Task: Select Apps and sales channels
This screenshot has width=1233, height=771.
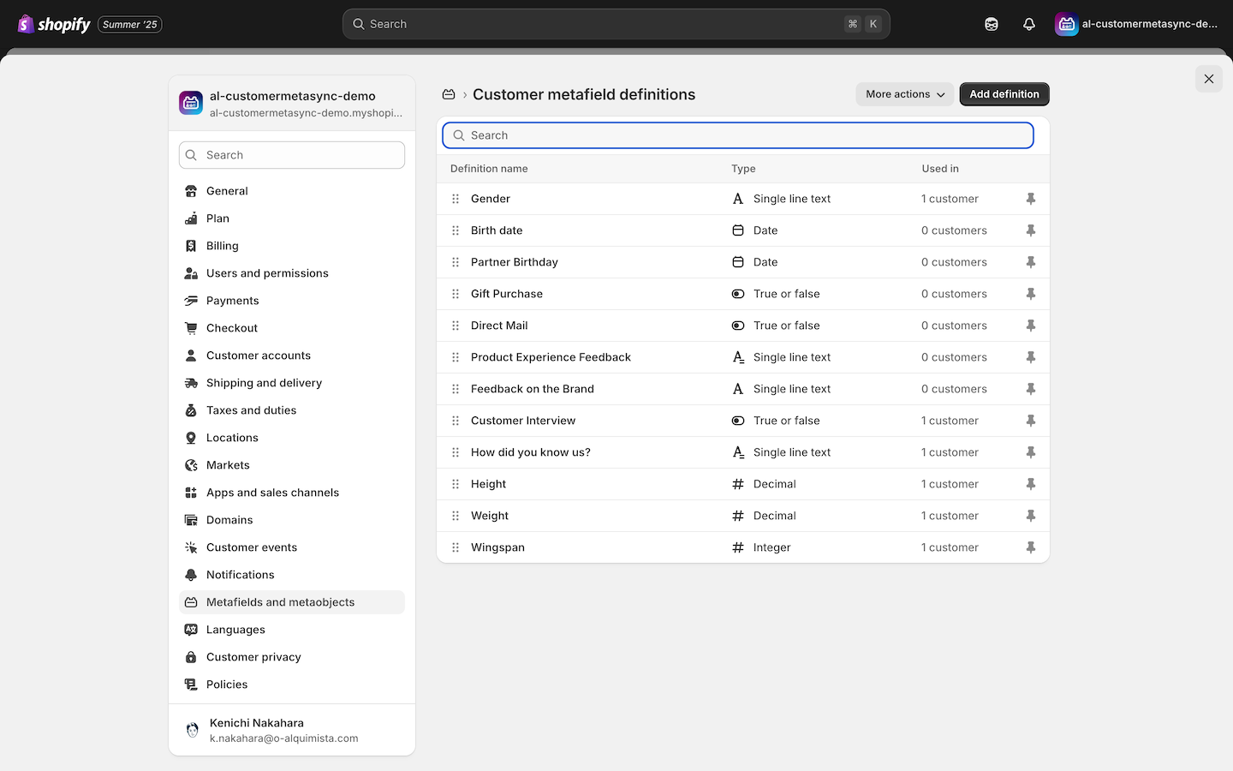Action: click(x=292, y=493)
